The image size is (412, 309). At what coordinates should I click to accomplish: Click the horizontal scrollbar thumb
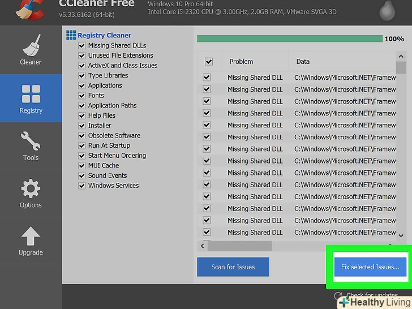click(239, 246)
